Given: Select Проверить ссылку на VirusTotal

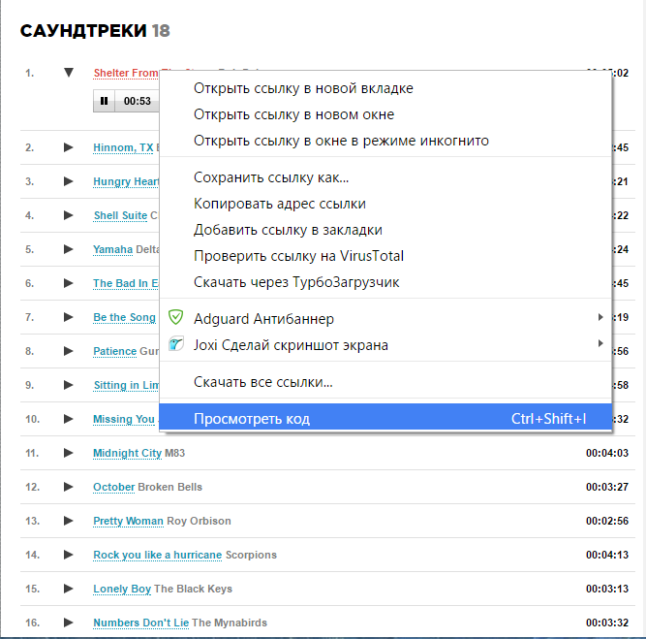Looking at the screenshot, I should tap(385, 256).
